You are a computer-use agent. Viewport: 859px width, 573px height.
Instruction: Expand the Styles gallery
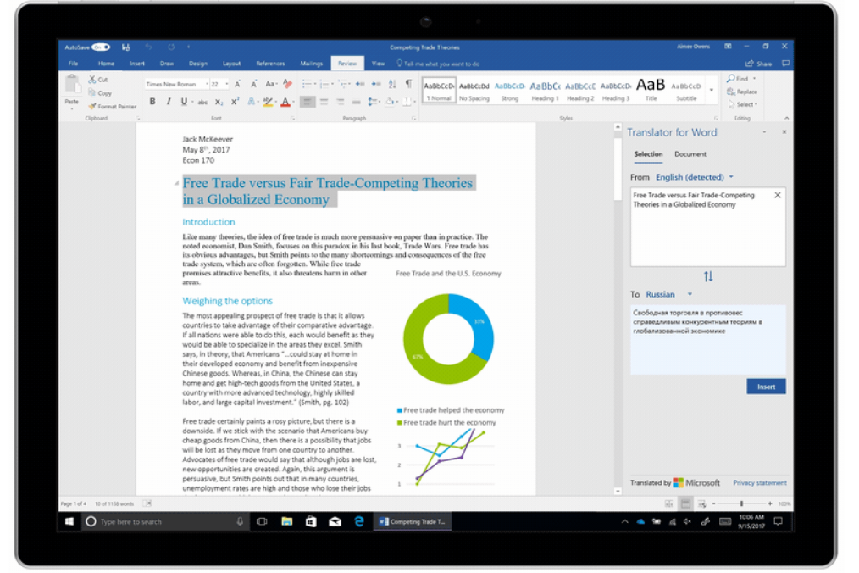click(711, 91)
